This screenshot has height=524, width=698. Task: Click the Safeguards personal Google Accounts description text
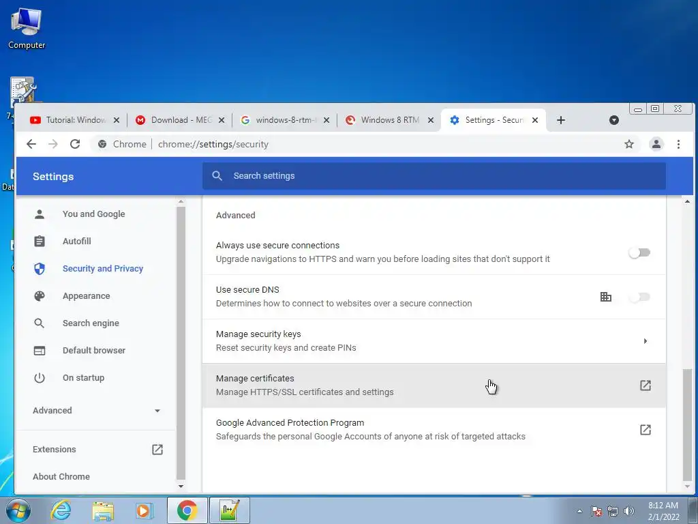coord(370,436)
